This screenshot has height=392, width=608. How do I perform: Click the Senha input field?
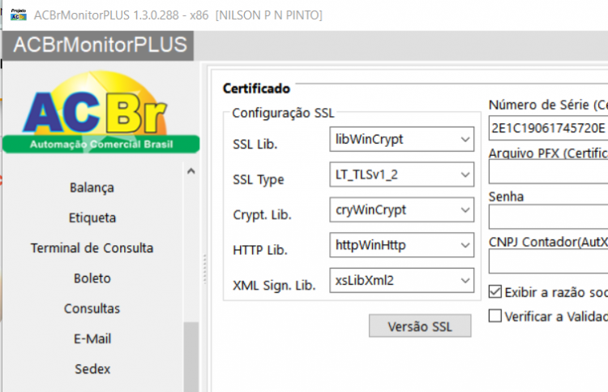pos(548,217)
